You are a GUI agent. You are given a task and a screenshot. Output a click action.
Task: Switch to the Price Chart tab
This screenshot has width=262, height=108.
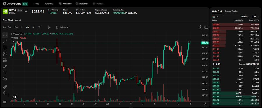coord(8,20)
